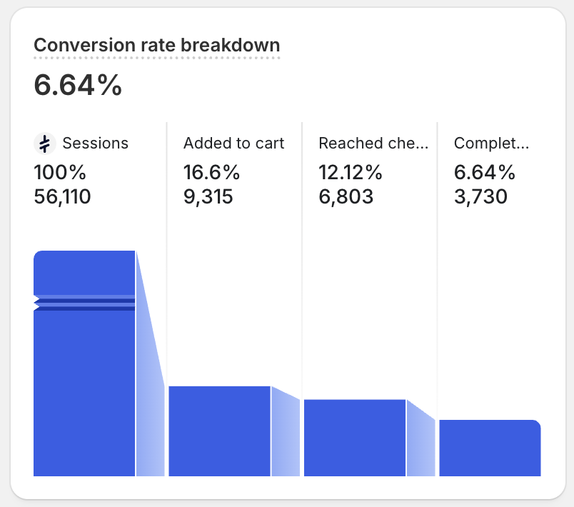Select the Added to cart label

coord(233,143)
